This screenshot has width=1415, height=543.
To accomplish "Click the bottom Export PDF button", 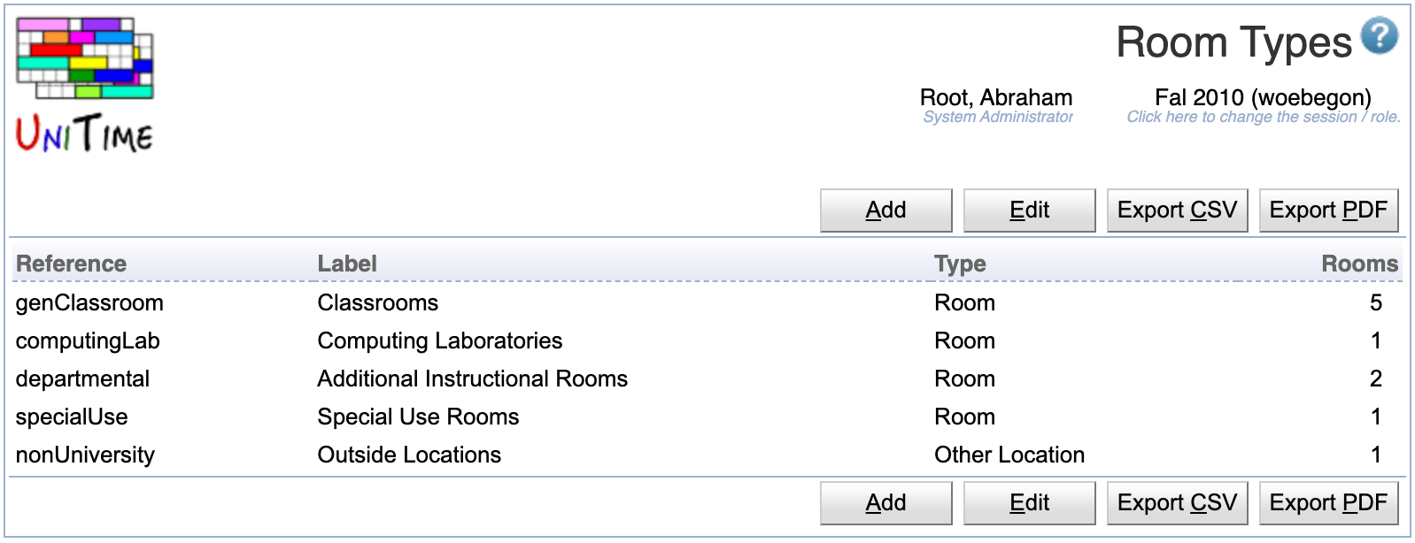I will pyautogui.click(x=1327, y=503).
